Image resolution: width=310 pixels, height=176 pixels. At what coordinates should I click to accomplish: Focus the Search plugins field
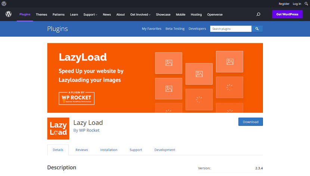(231, 29)
